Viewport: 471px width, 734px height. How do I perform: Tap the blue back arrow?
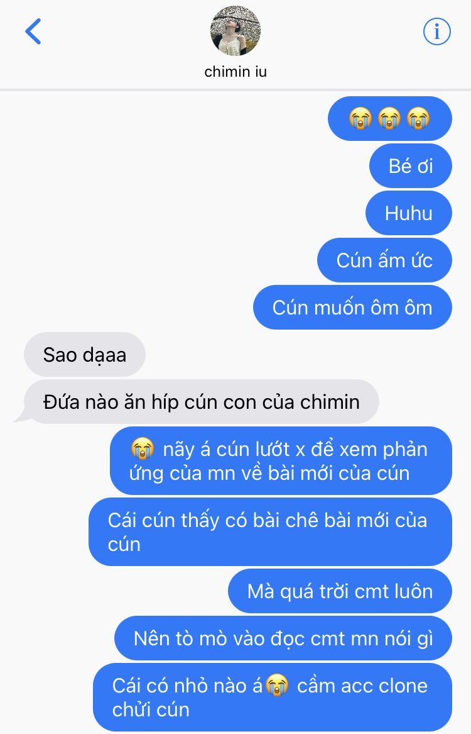point(33,31)
